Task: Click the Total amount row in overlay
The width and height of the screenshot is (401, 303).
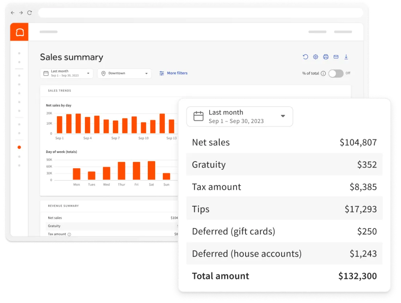Action: click(x=284, y=276)
